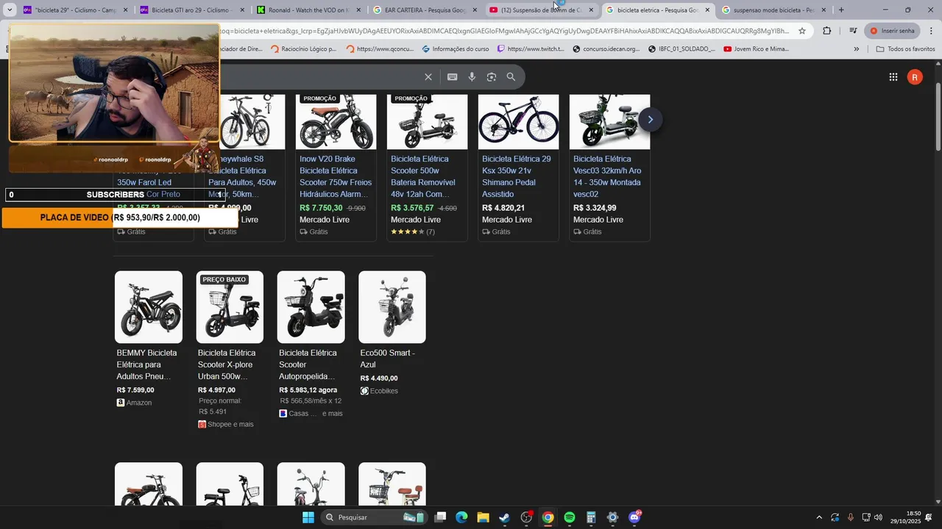Screen dimensions: 942x529
Task: Click the Ksx 350w mountain bike image
Action: pyautogui.click(x=518, y=122)
